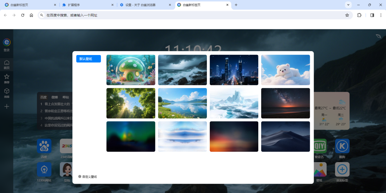Click the 自定义壁纸 custom wallpaper link
Image resolution: width=386 pixels, height=193 pixels.
tap(88, 176)
